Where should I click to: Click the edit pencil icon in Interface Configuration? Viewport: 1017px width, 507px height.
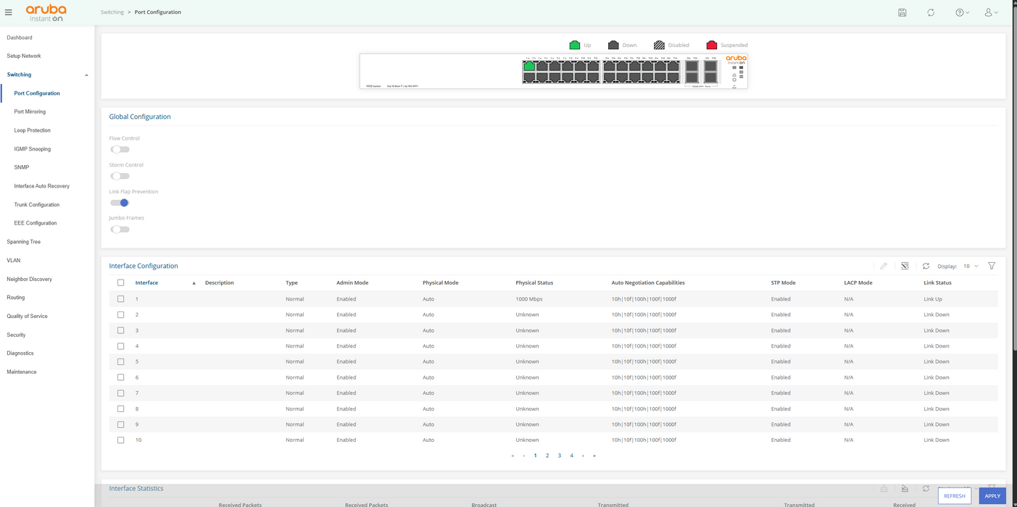click(x=884, y=266)
